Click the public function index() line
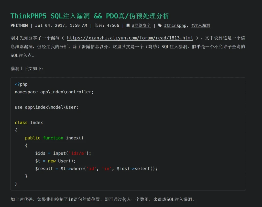262x207 pixels. click(x=54, y=138)
